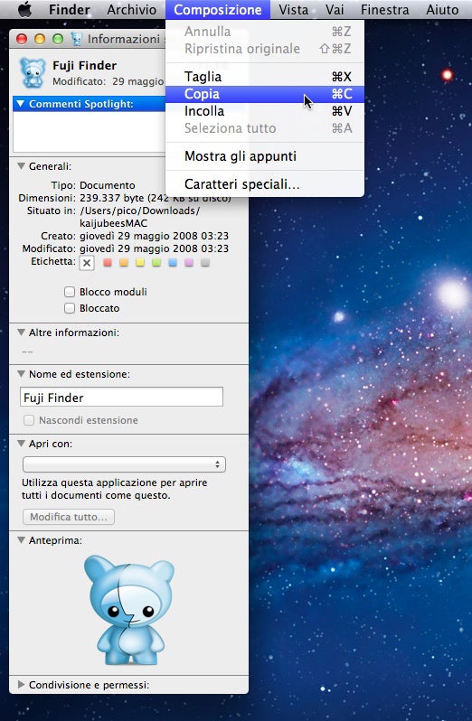Click the Fuji Finder name text field
The width and height of the screenshot is (472, 721).
tap(121, 397)
